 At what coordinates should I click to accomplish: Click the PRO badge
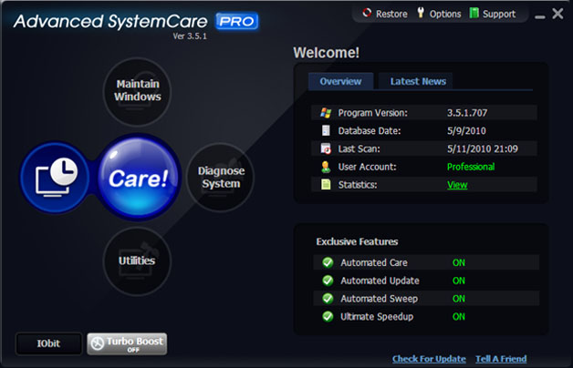[237, 22]
